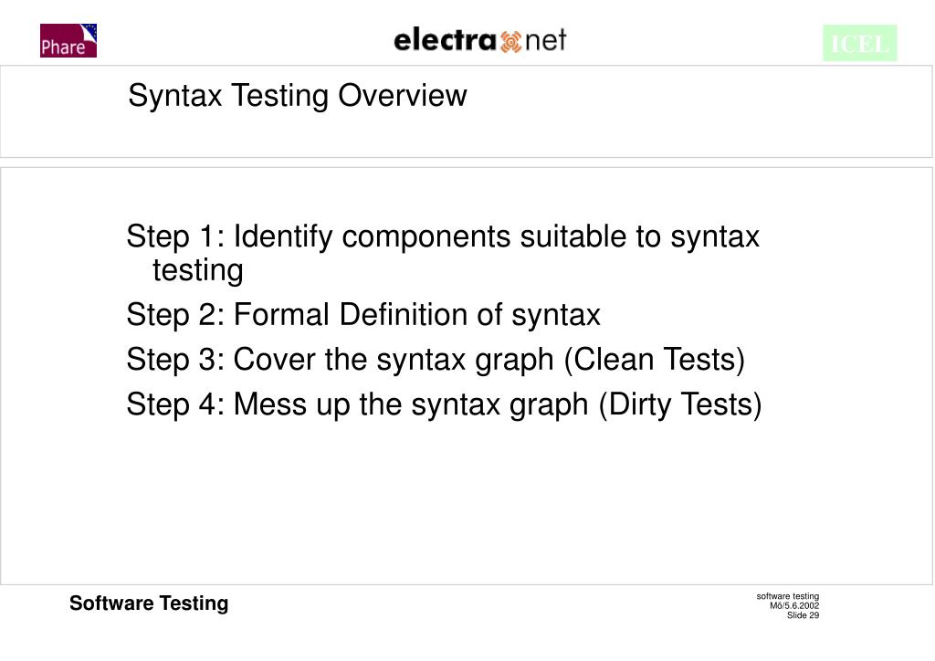This screenshot has width=935, height=661.
Task: Click the word electra in header
Action: tap(446, 40)
